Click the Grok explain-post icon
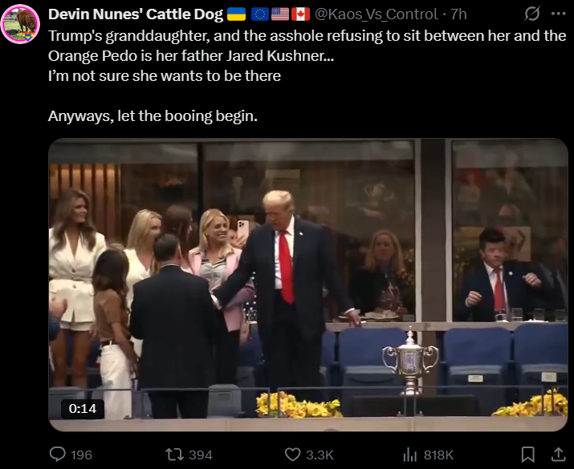This screenshot has height=469, width=574. pyautogui.click(x=531, y=14)
